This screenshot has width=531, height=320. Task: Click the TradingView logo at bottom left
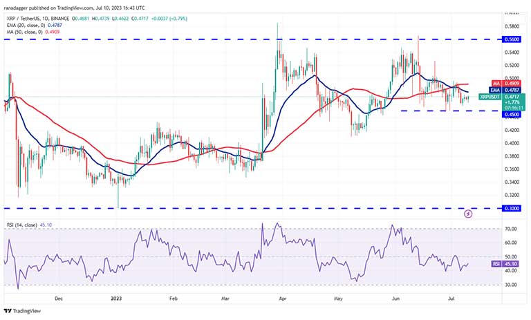click(22, 311)
